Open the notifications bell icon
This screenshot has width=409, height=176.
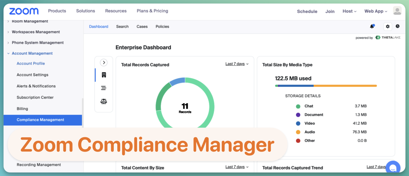(372, 26)
